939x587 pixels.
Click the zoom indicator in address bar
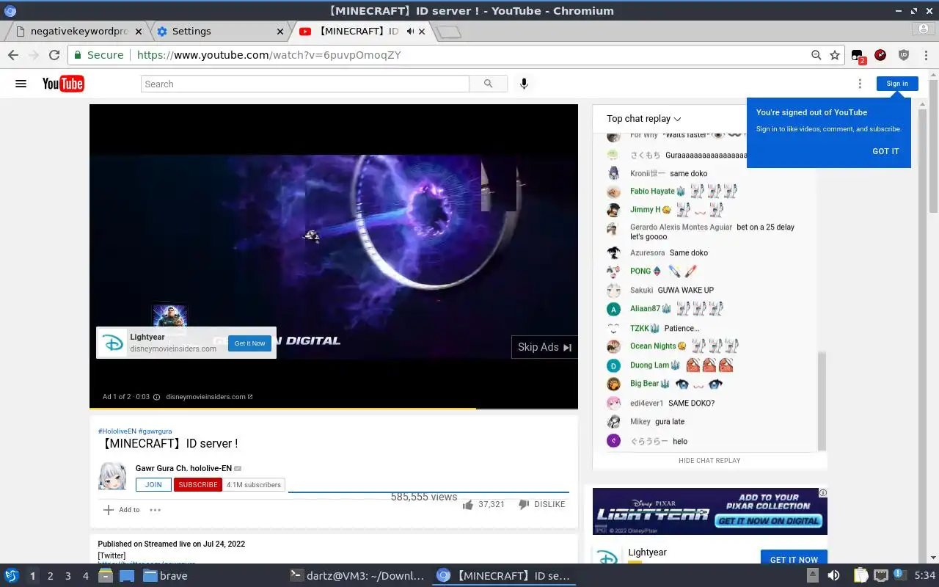pos(816,55)
